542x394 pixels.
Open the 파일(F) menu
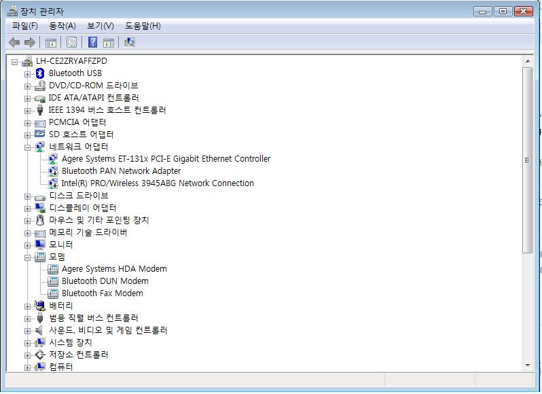click(x=25, y=26)
